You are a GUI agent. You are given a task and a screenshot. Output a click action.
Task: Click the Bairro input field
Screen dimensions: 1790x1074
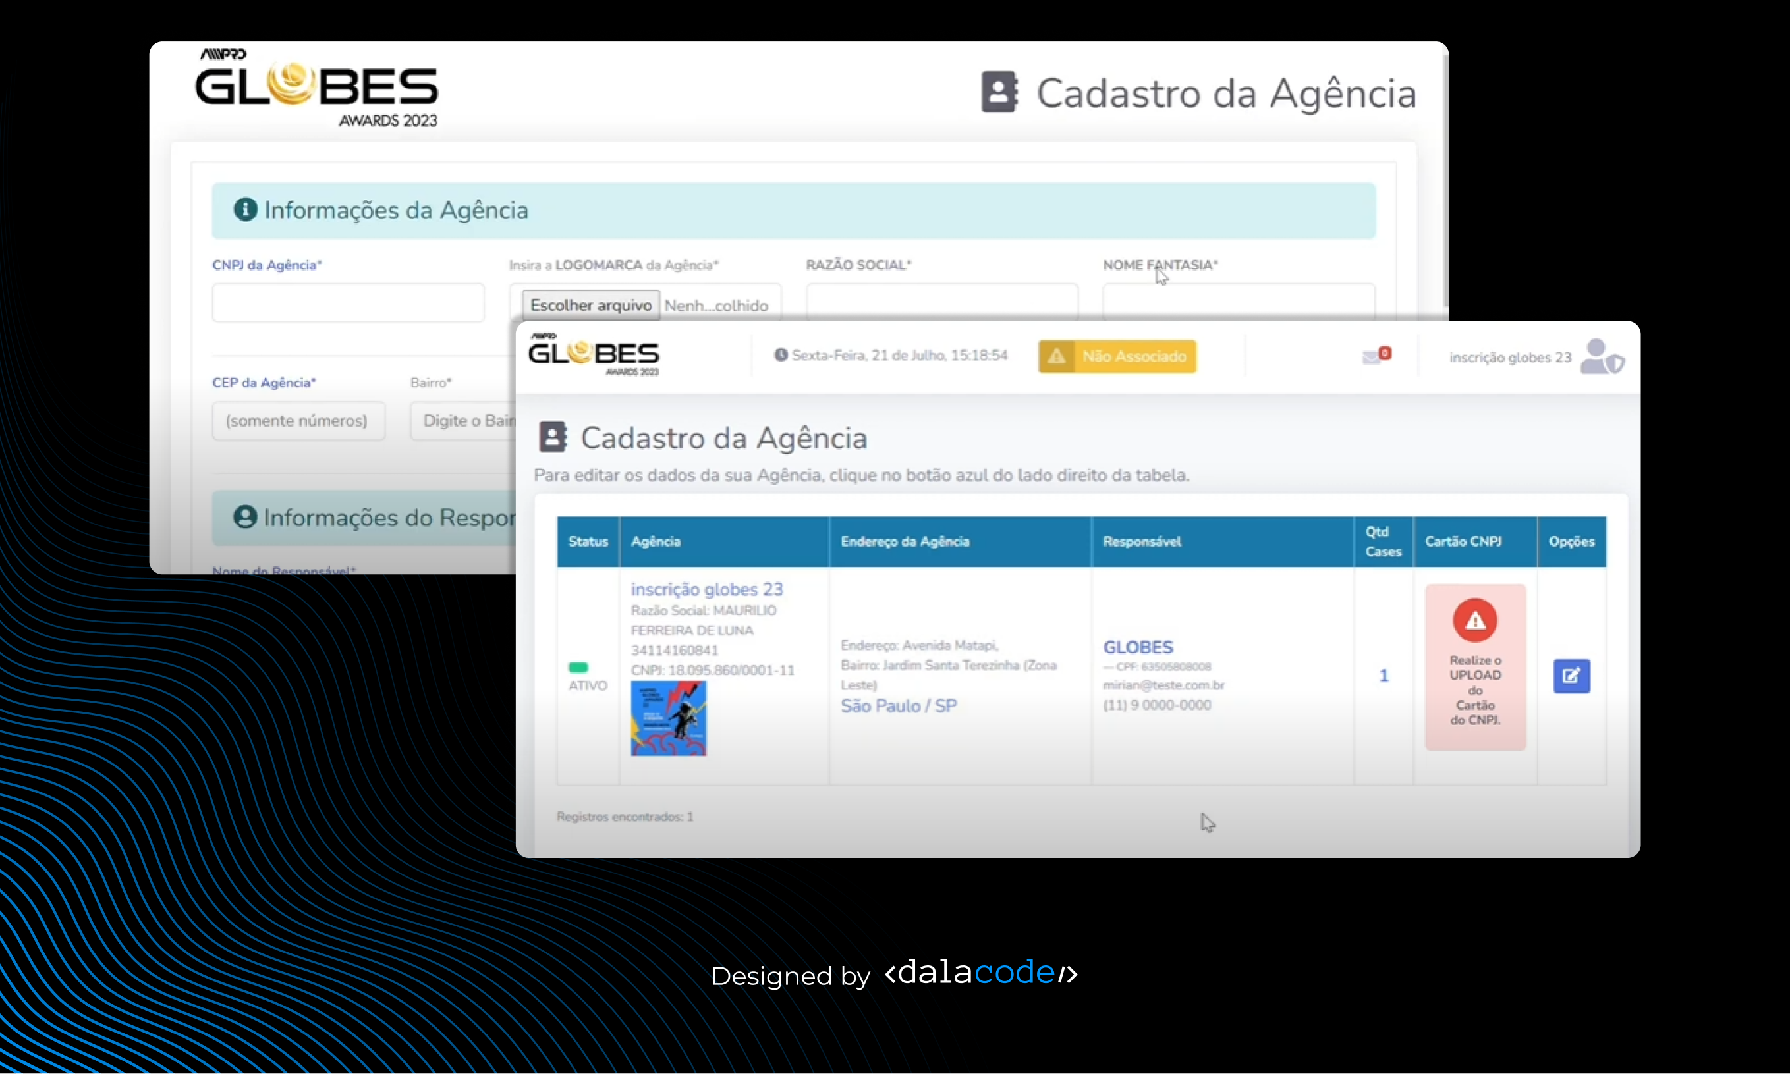pyautogui.click(x=463, y=421)
